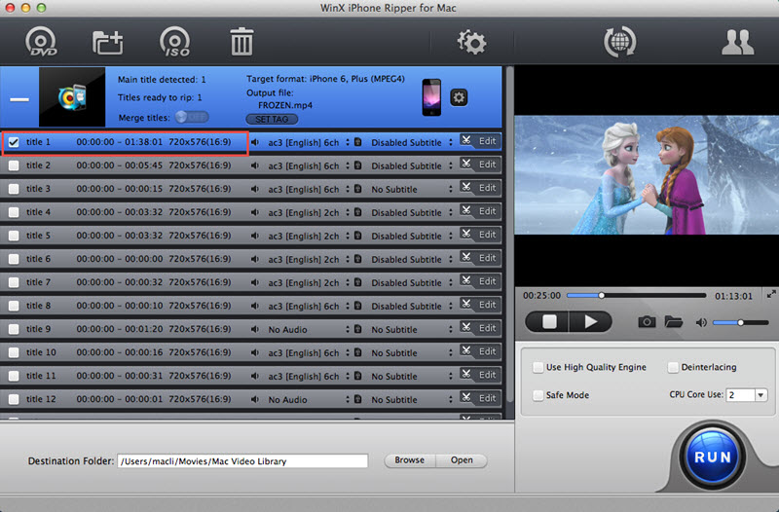Load an ISO image with the ISO icon
This screenshot has width=779, height=512.
tap(175, 42)
